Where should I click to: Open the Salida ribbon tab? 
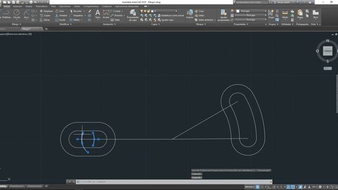point(77,6)
